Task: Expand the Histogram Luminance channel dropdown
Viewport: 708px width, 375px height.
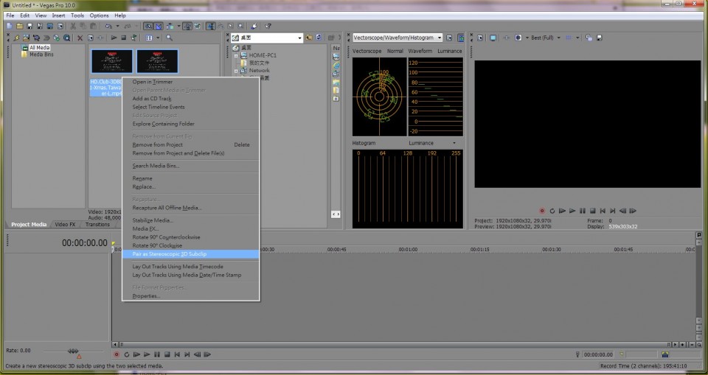Action: (454, 143)
